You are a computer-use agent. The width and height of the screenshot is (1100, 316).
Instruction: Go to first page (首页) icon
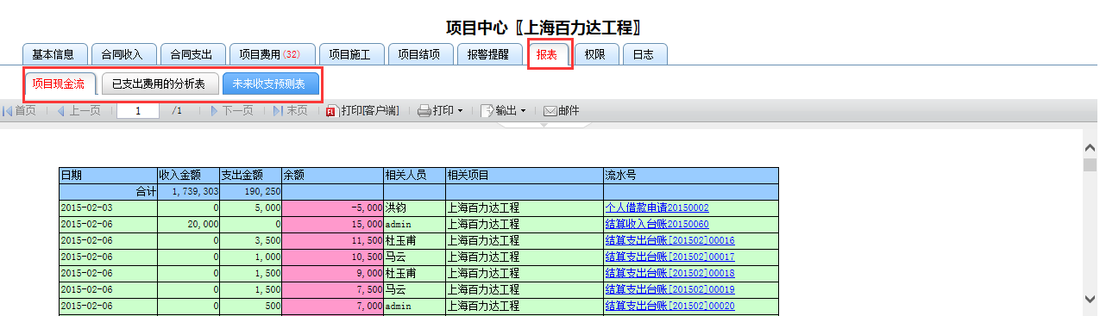click(8, 110)
